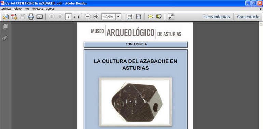263x129 pixels.
Task: Zoom out with the minus button
Action: [x=87, y=17]
